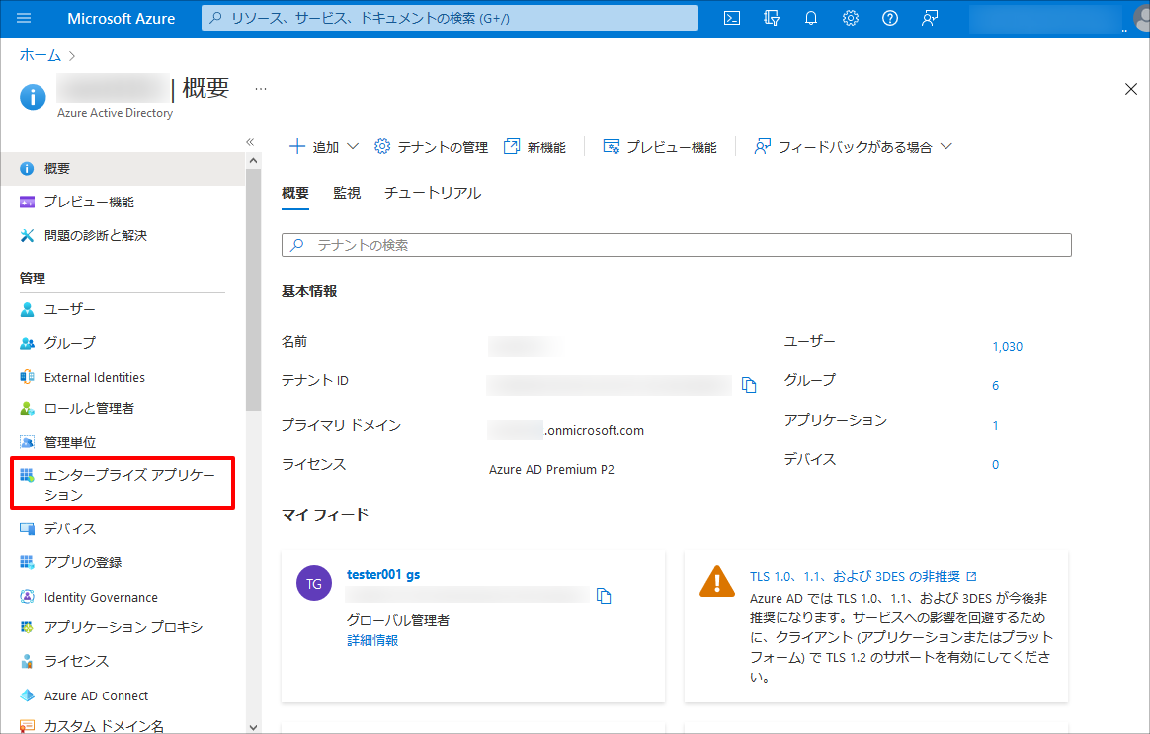Click the ユーザー icon in sidebar

[x=27, y=309]
